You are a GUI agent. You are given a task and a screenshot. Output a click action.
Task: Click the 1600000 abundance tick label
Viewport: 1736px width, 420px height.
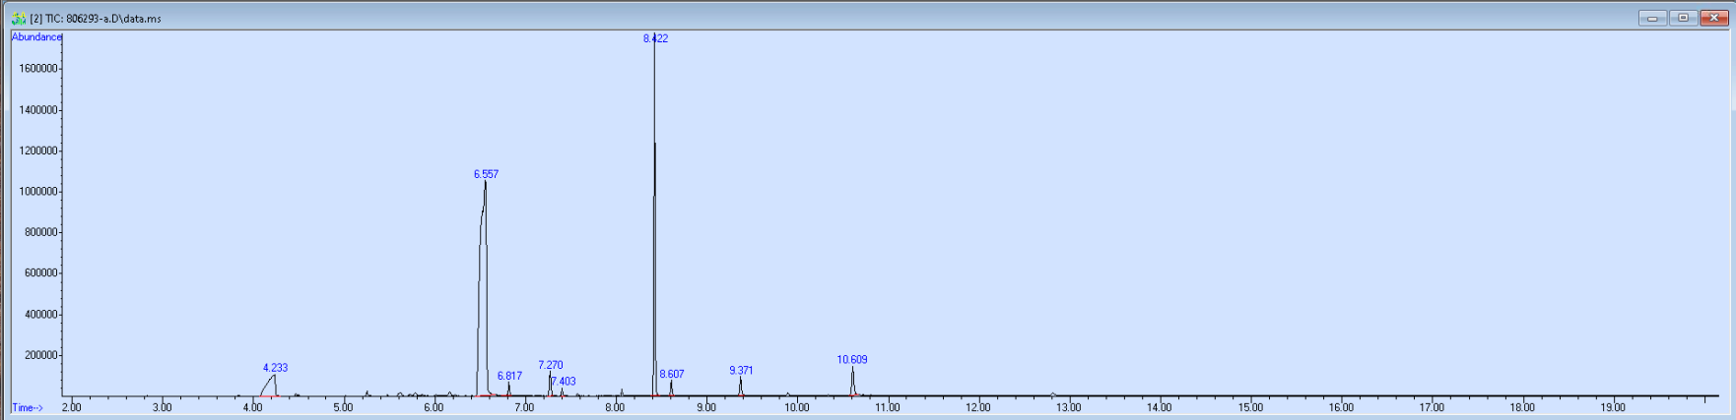click(x=37, y=69)
